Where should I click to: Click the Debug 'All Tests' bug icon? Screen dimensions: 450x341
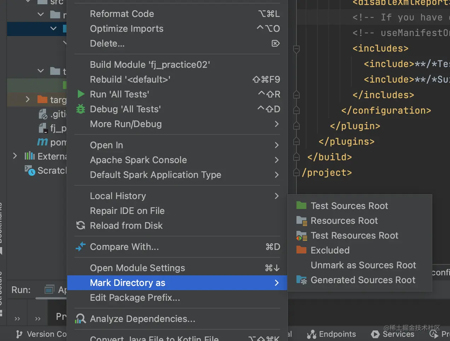click(81, 109)
